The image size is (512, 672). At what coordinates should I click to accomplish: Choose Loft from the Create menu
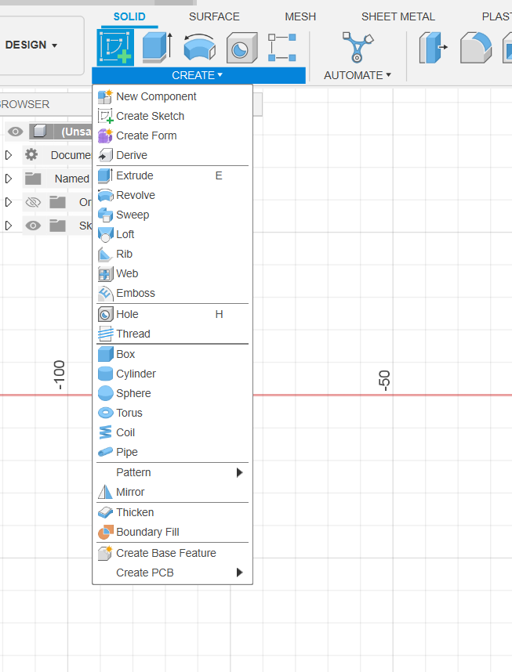tap(172, 234)
